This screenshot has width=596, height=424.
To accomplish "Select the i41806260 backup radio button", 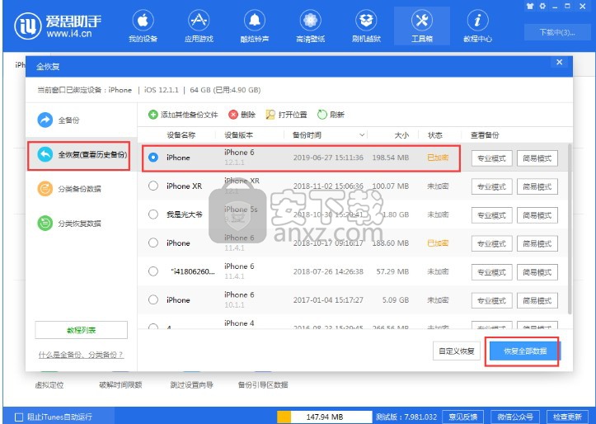I will [x=153, y=271].
